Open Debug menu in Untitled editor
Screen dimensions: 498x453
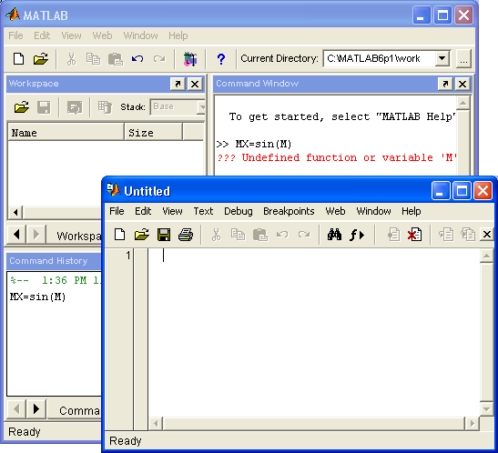click(x=239, y=211)
